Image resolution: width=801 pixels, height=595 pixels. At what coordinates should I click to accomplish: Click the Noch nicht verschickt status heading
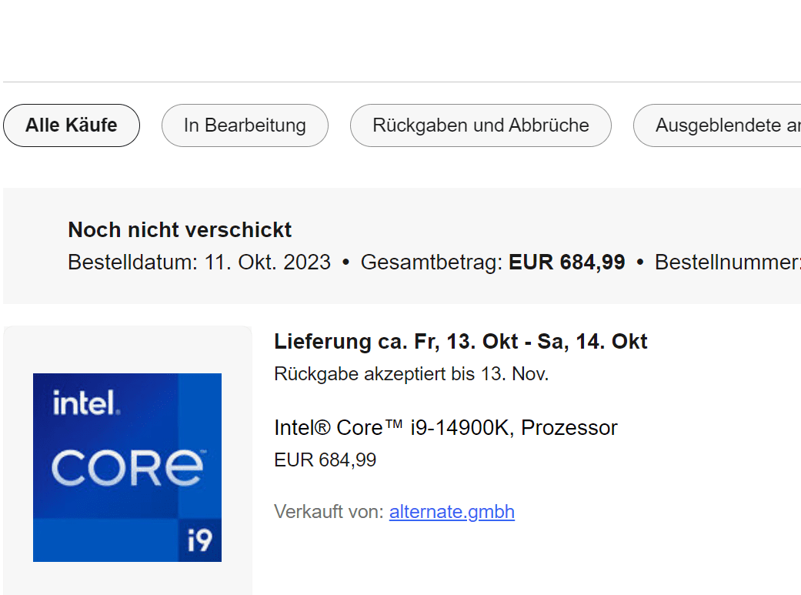click(x=180, y=229)
